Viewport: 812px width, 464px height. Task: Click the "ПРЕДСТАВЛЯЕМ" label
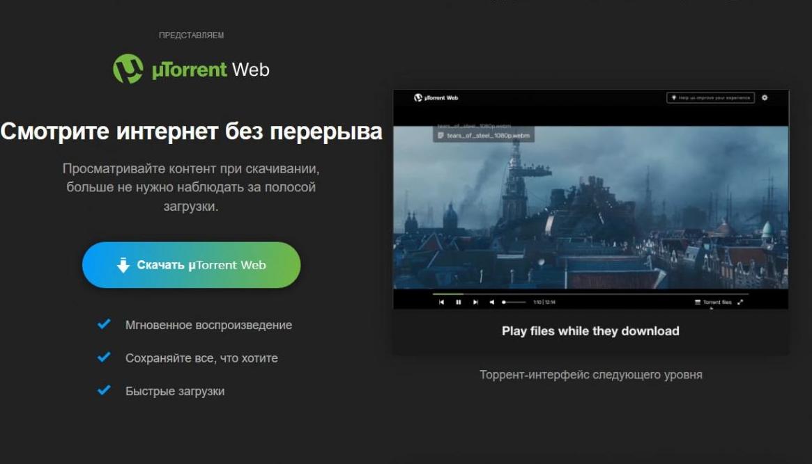191,35
